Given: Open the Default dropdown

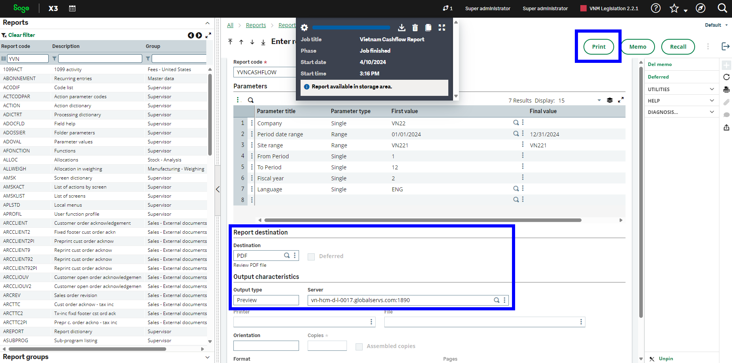Looking at the screenshot, I should tap(716, 25).
